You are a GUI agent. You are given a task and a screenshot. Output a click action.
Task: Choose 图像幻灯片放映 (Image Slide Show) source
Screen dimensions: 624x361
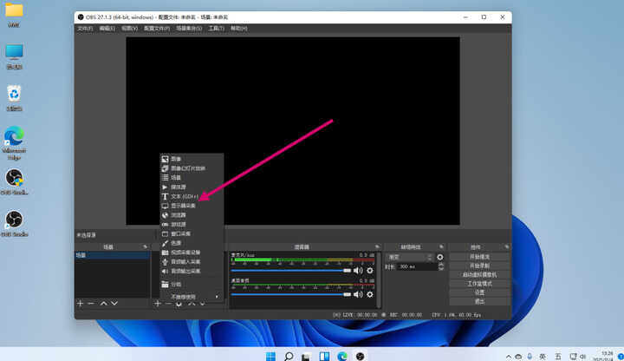click(x=192, y=168)
